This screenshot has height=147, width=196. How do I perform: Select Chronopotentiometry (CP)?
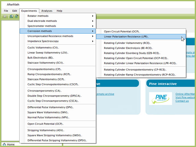pyautogui.click(x=58, y=69)
